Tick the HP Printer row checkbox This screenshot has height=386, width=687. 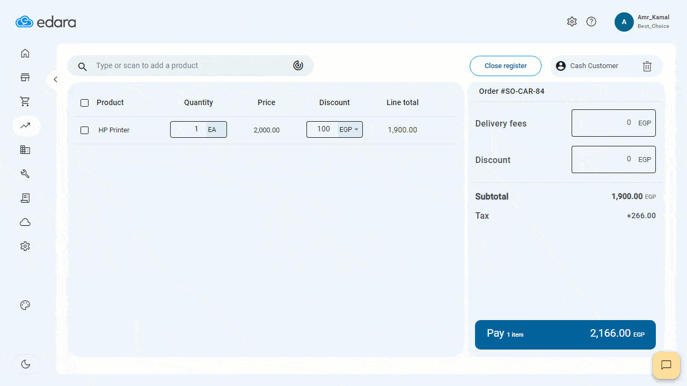84,130
